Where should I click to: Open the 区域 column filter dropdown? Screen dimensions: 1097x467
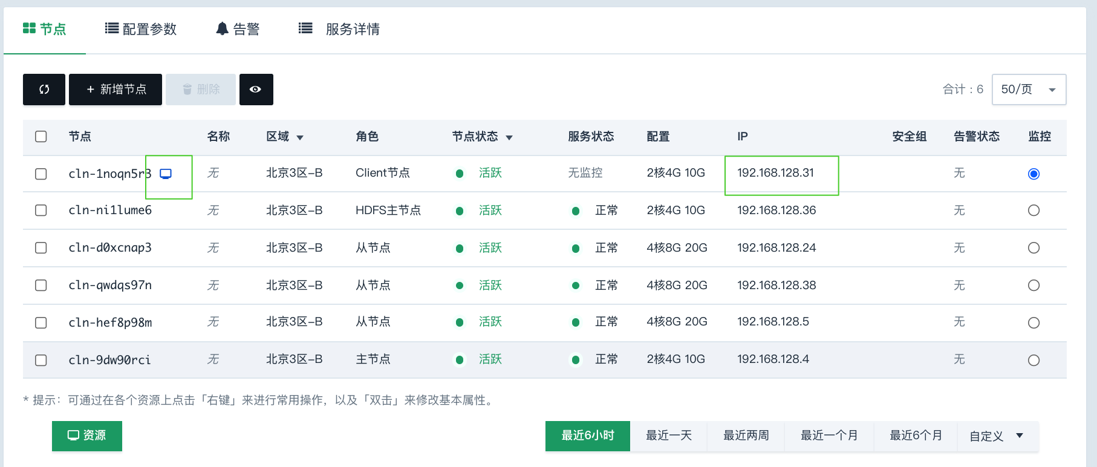(300, 138)
